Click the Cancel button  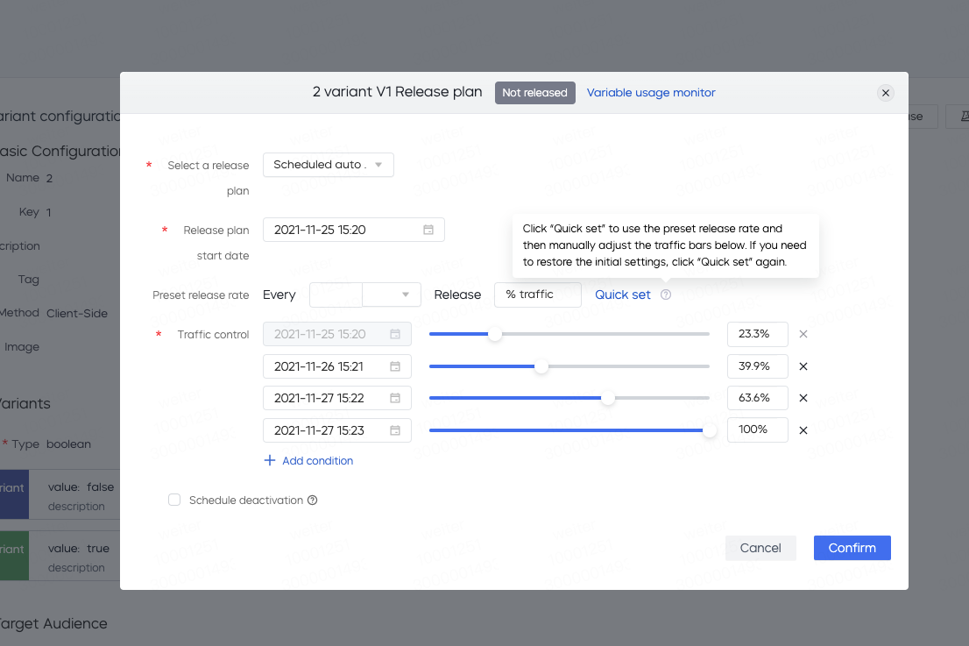[760, 548]
